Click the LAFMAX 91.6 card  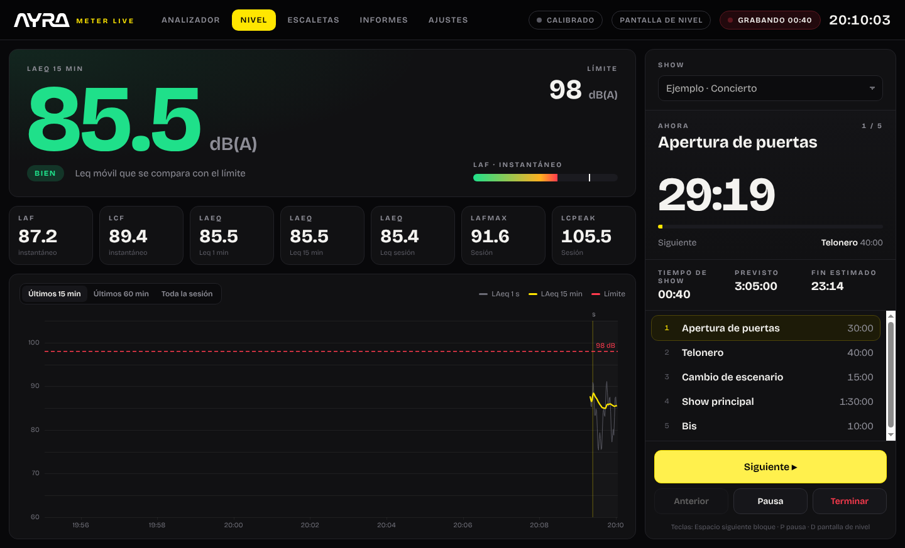pyautogui.click(x=503, y=235)
